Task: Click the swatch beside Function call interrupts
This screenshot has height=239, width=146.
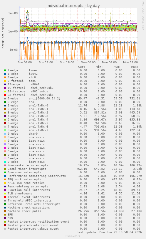Action: [x=5, y=190]
